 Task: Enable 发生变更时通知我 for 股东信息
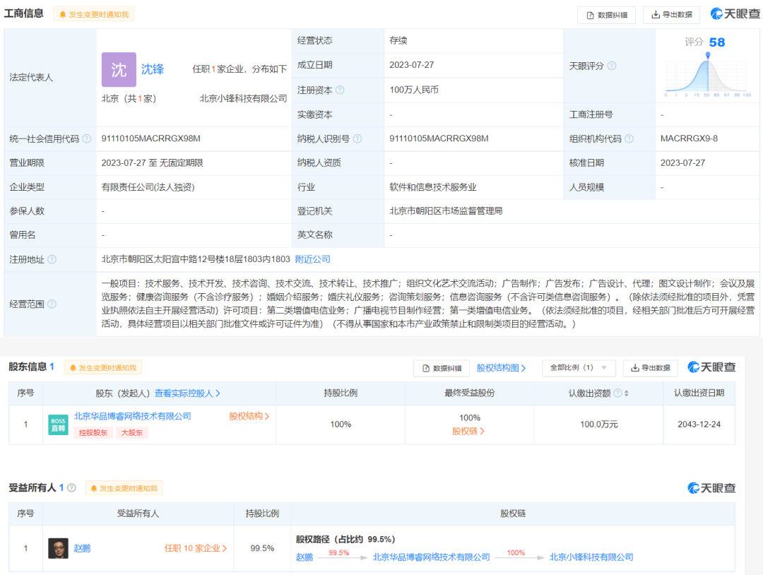point(103,367)
